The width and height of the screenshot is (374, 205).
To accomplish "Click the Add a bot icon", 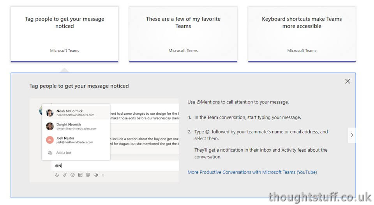I will [50, 152].
